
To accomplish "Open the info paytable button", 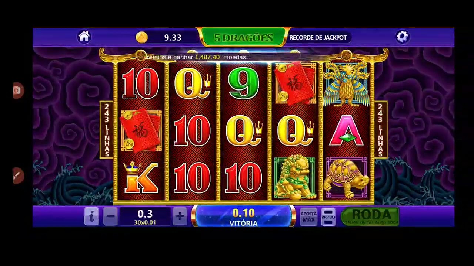I will click(91, 216).
